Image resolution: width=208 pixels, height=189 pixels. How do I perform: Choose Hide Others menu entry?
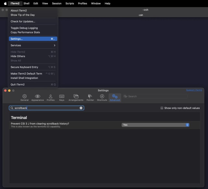[33, 56]
